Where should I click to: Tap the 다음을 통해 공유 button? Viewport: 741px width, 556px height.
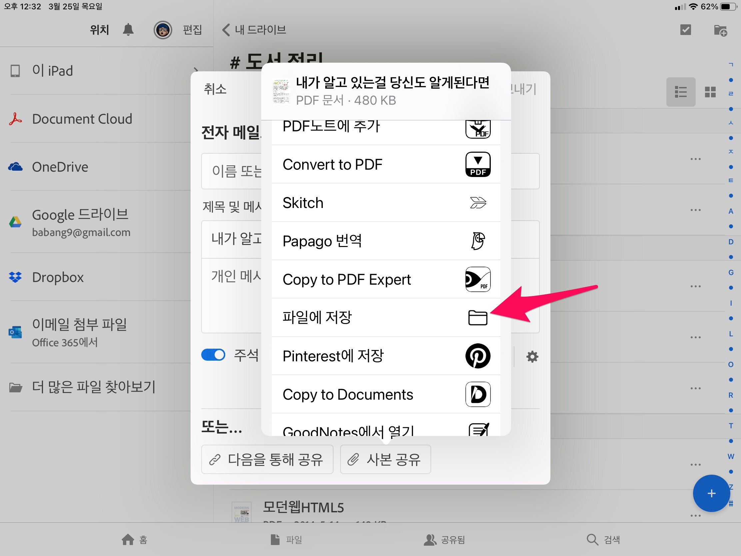(x=267, y=459)
